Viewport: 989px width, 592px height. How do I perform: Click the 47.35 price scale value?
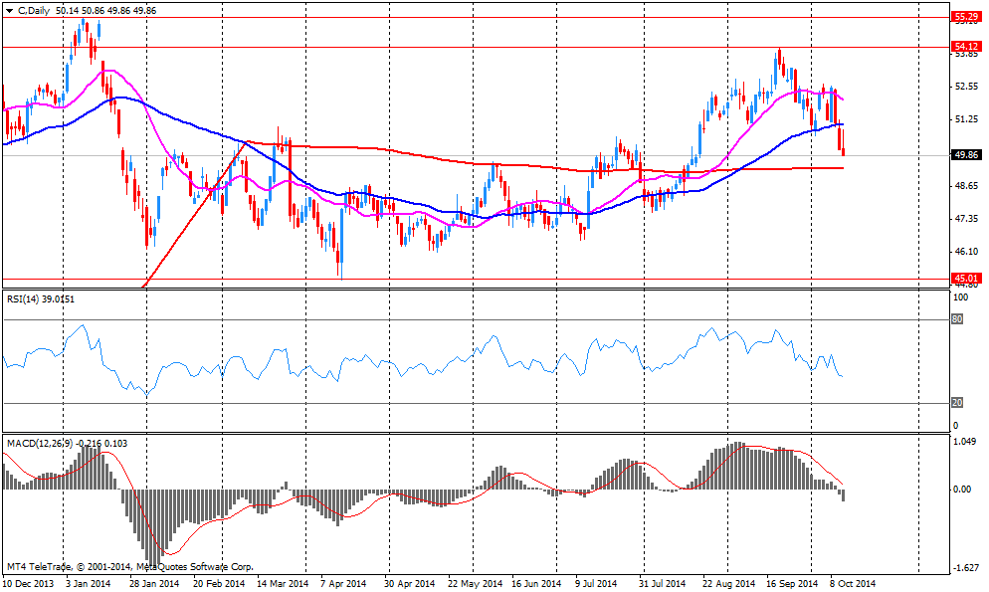(x=966, y=219)
